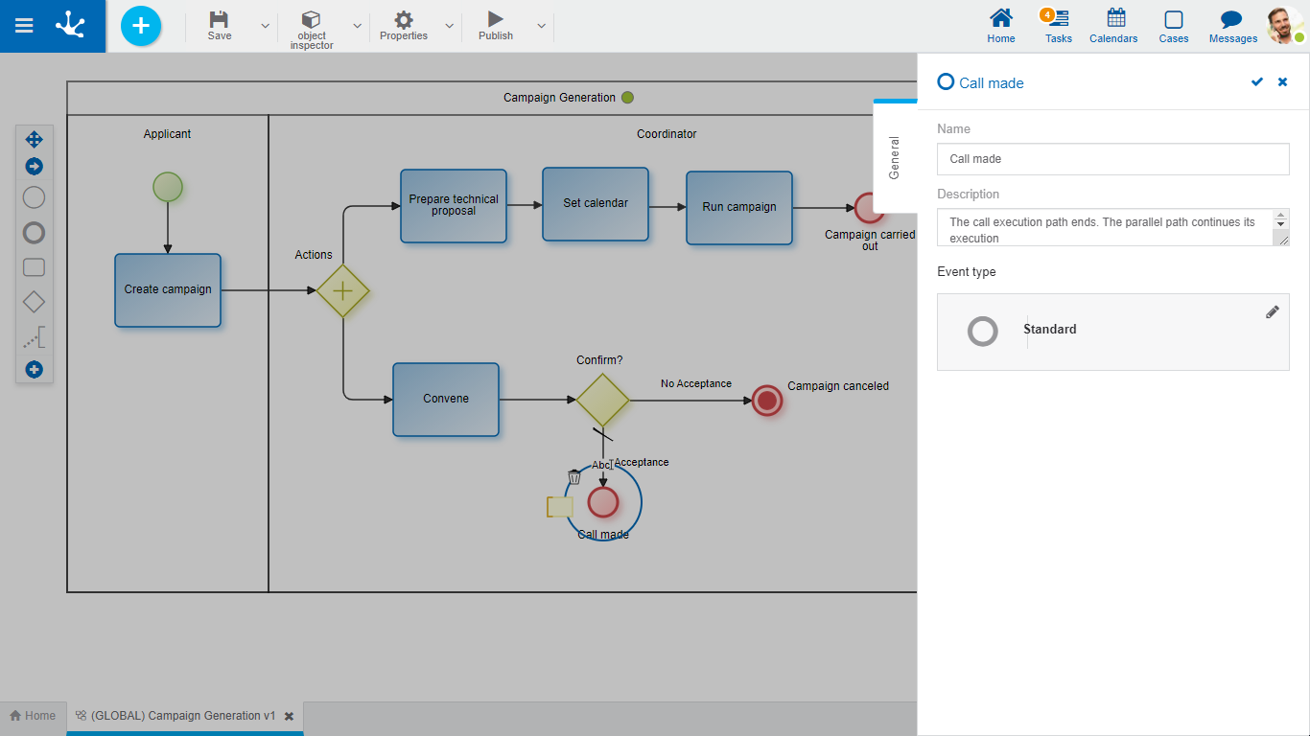
Task: Expand the Save dropdown arrow
Action: [x=265, y=26]
